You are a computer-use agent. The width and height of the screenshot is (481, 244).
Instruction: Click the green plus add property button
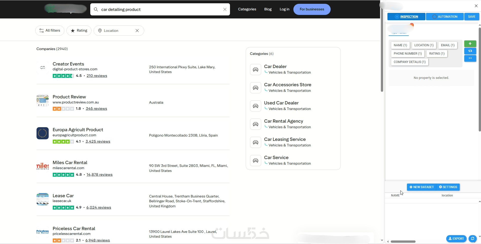click(470, 44)
